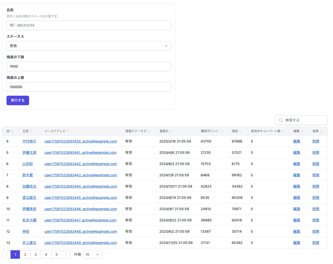The width and height of the screenshot is (333, 264).
Task: Click 獲得ポイント value 42923
Action: pyautogui.click(x=206, y=186)
